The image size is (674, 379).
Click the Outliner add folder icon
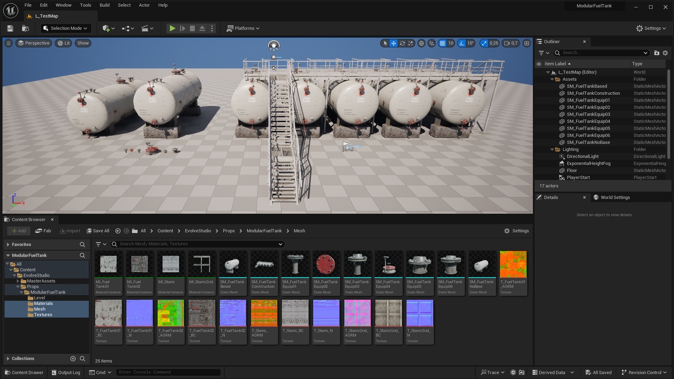point(657,53)
